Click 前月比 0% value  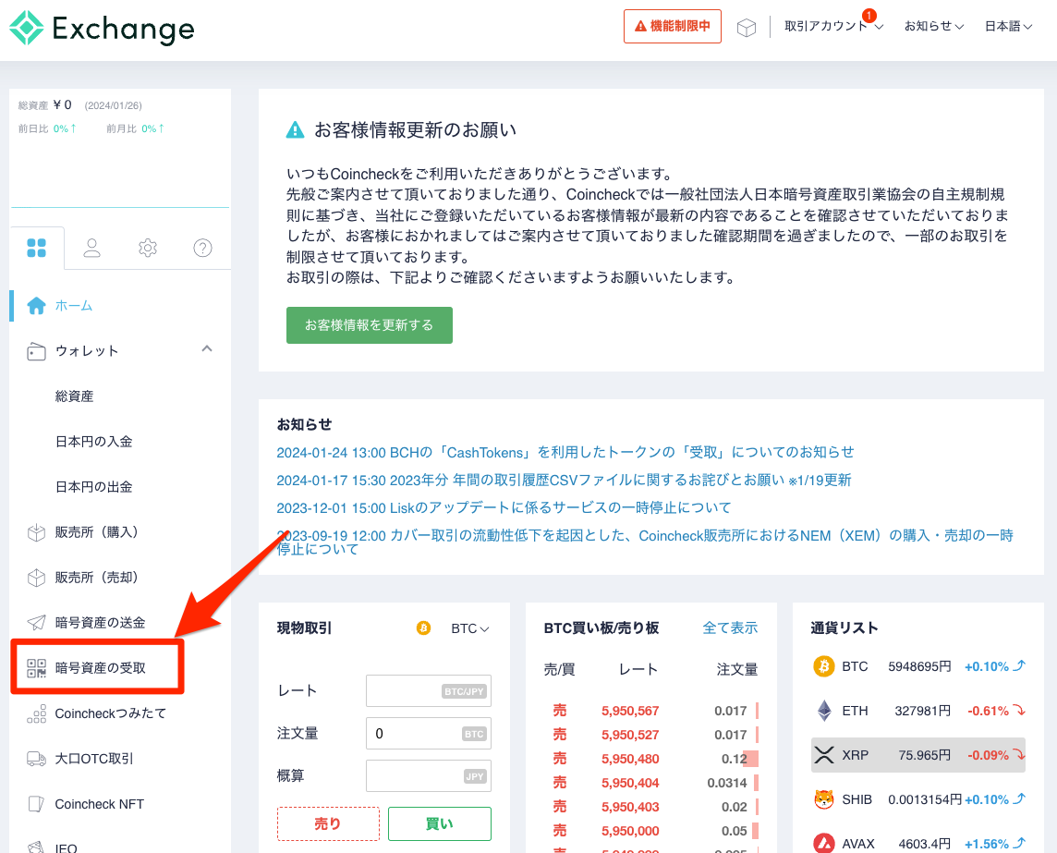point(152,128)
